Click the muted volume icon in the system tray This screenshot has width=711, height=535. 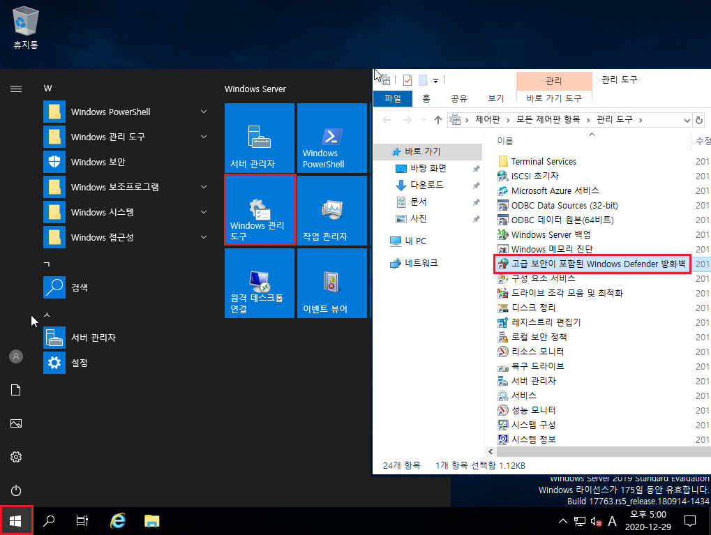pos(596,522)
